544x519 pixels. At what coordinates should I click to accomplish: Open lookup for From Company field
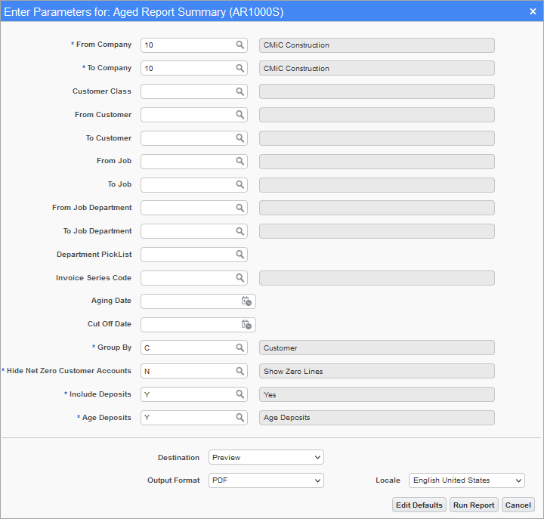(240, 45)
